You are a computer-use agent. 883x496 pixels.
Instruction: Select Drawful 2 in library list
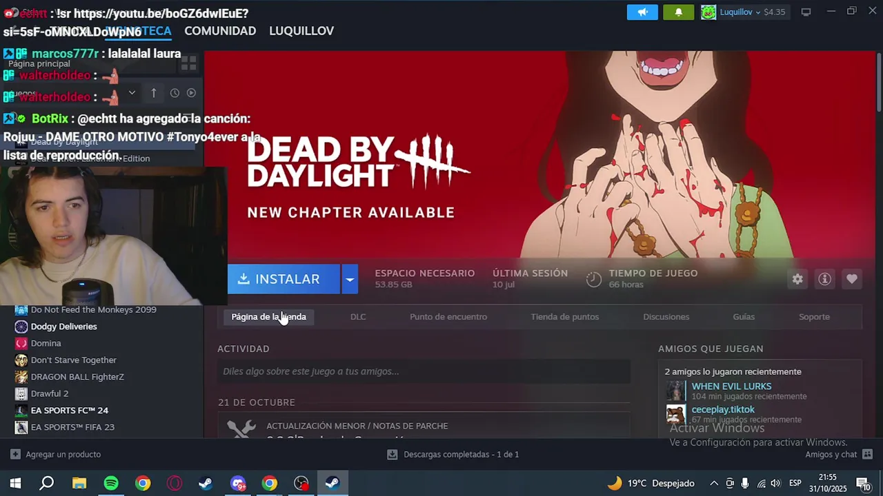50,393
